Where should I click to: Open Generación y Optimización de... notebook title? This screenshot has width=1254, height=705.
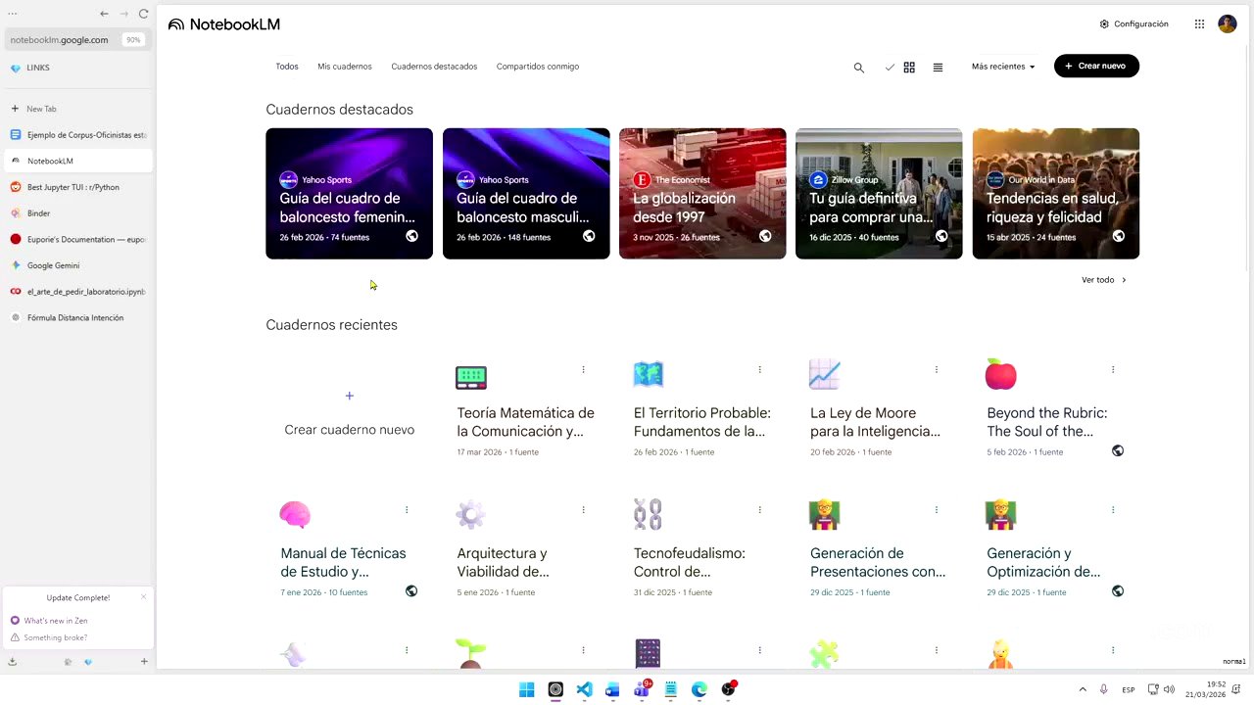point(1043,562)
